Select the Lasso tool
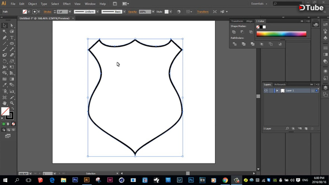 pos(12,31)
